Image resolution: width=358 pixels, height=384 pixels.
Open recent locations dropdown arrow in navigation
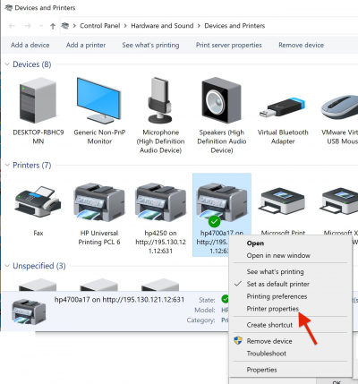[41, 26]
